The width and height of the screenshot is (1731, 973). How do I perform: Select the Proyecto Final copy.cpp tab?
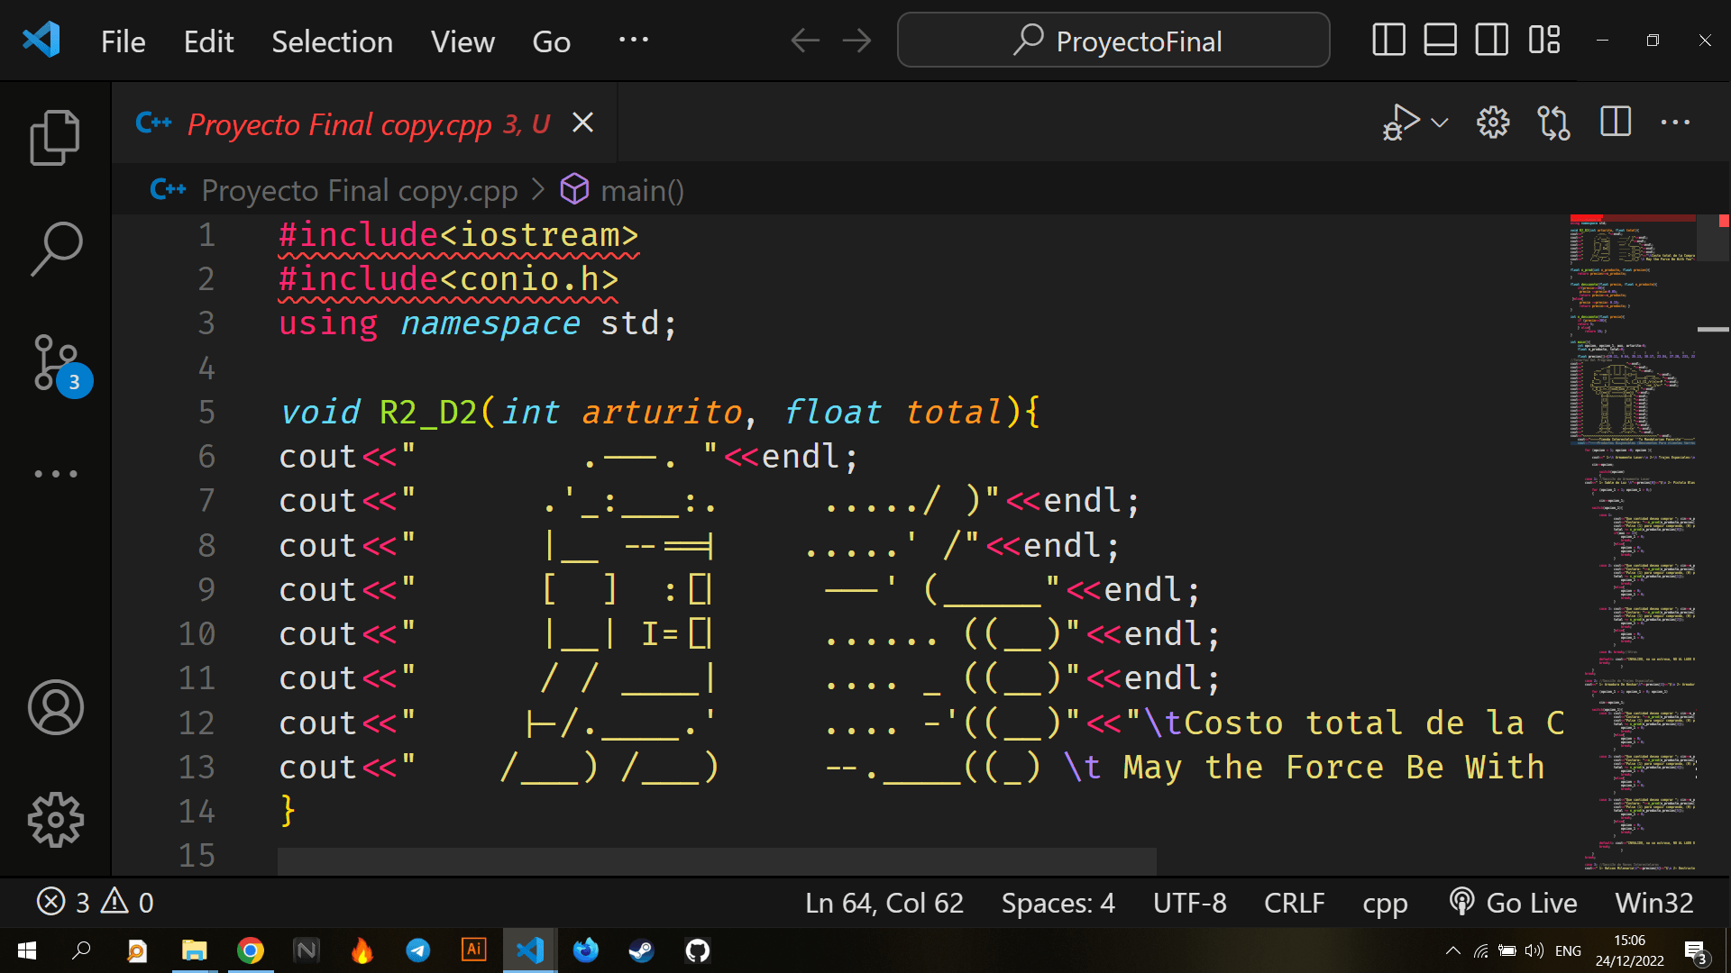pos(365,123)
